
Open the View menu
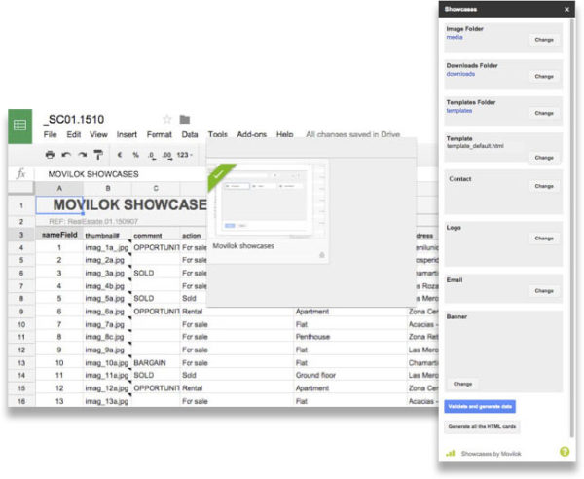coord(98,134)
